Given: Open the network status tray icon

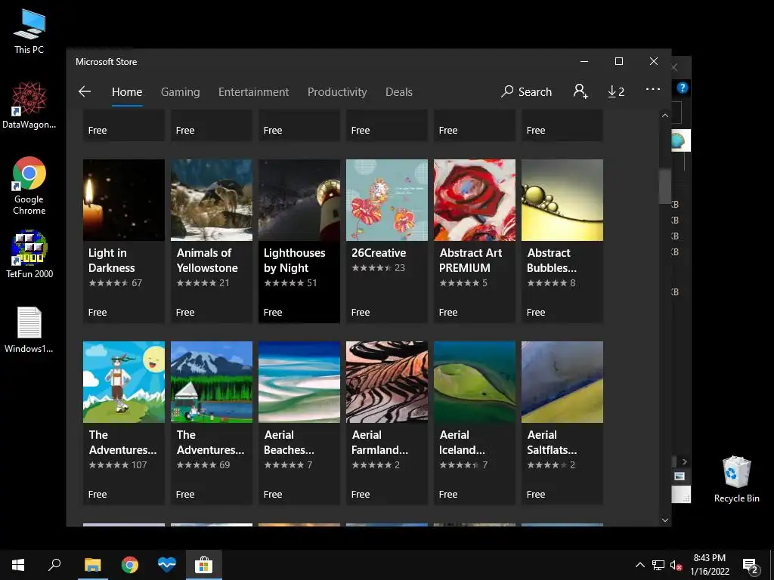Looking at the screenshot, I should (x=658, y=565).
